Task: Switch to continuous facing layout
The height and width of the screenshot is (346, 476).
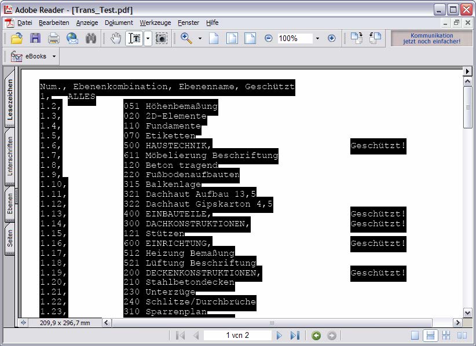Action: pyautogui.click(x=446, y=336)
